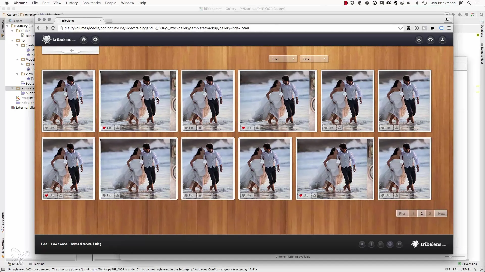Screen dimensions: 485x272
Task: Open the gallery image icon in top-right navbar
Action: click(x=419, y=40)
